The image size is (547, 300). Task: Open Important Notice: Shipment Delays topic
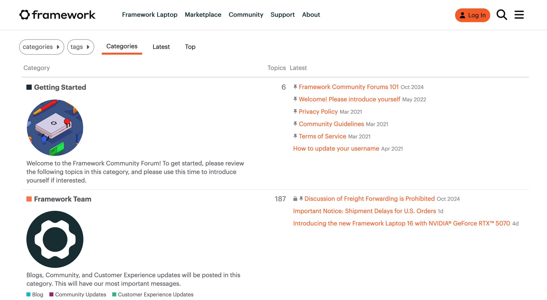click(364, 211)
